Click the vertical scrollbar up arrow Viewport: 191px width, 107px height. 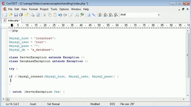click(188, 31)
